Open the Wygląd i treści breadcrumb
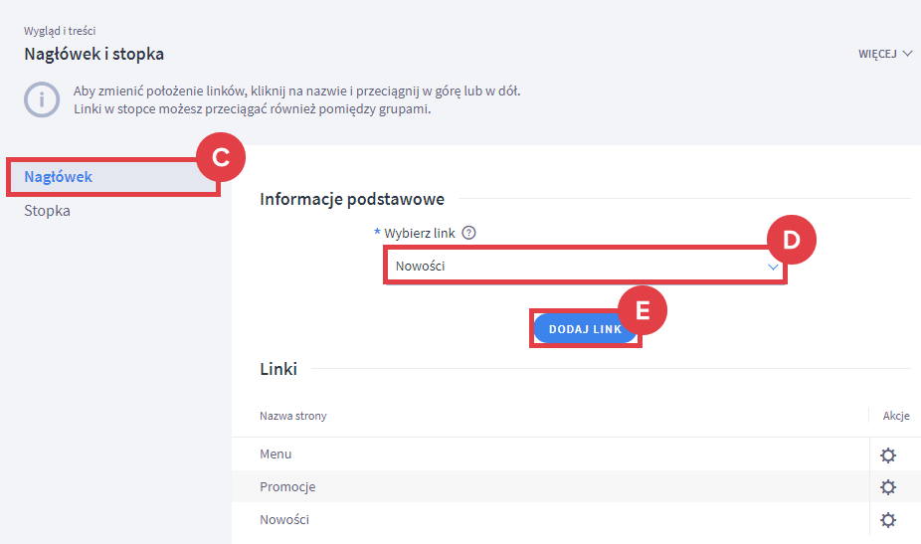 pos(60,31)
